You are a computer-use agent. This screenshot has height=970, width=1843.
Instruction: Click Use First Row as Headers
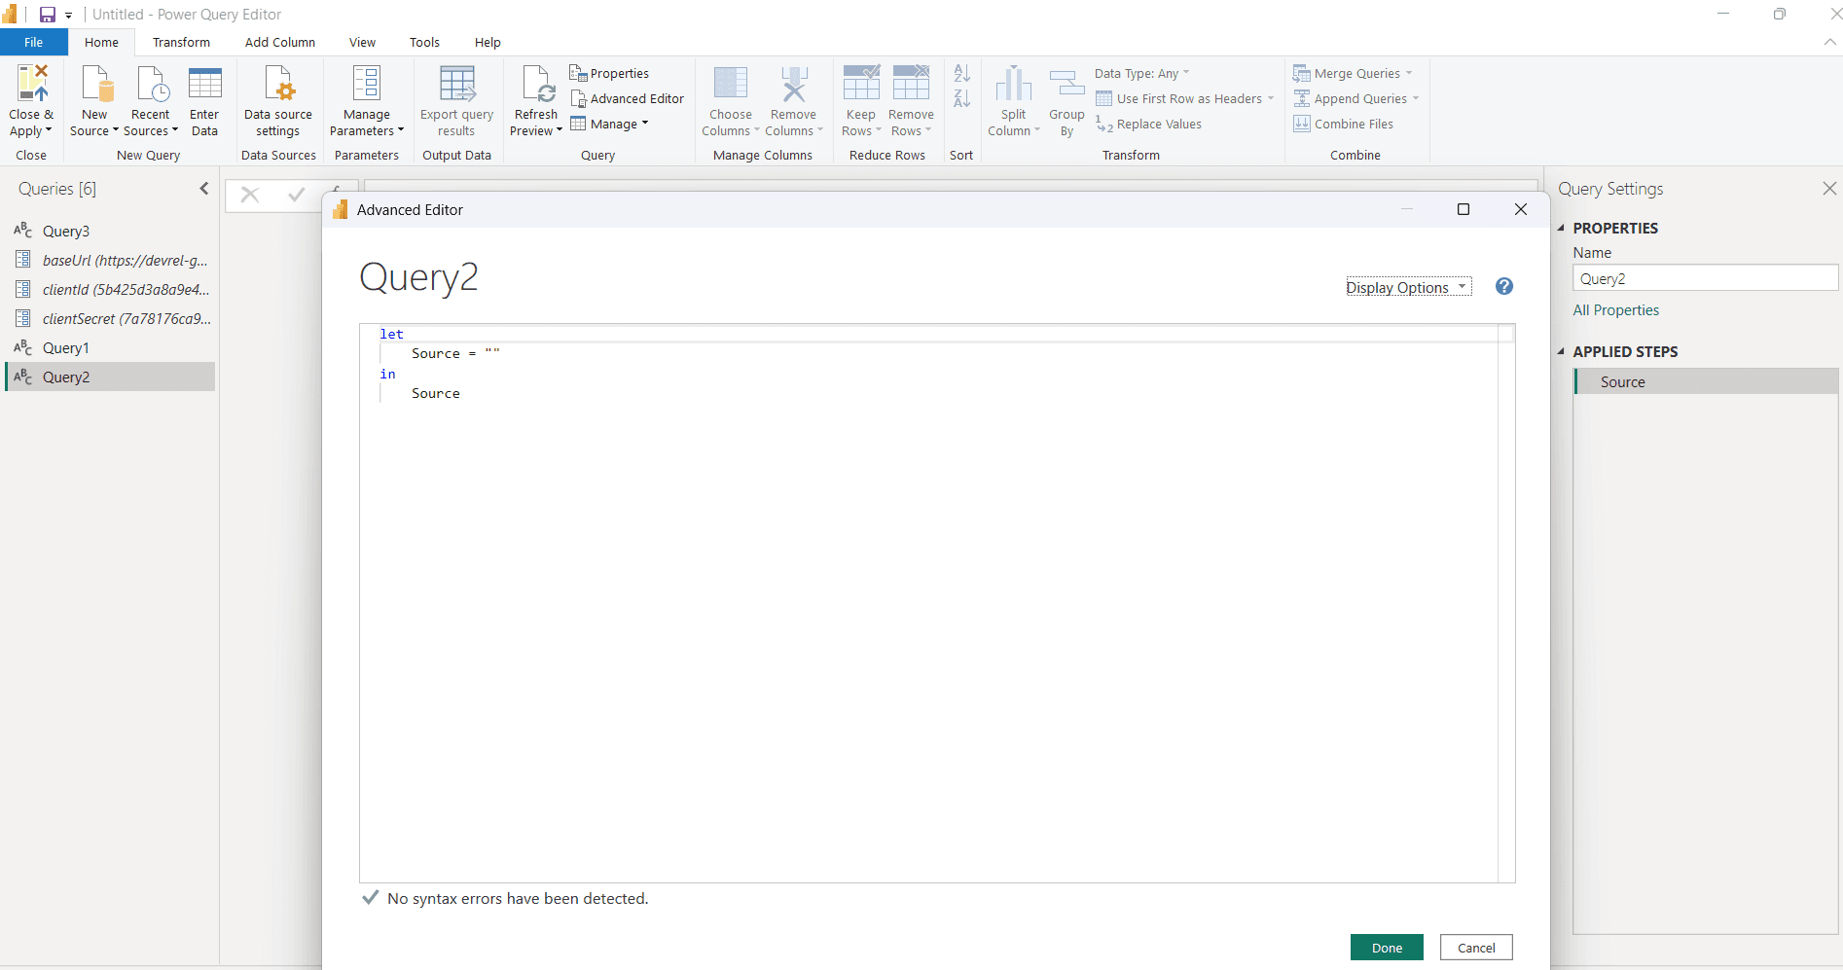1184,98
